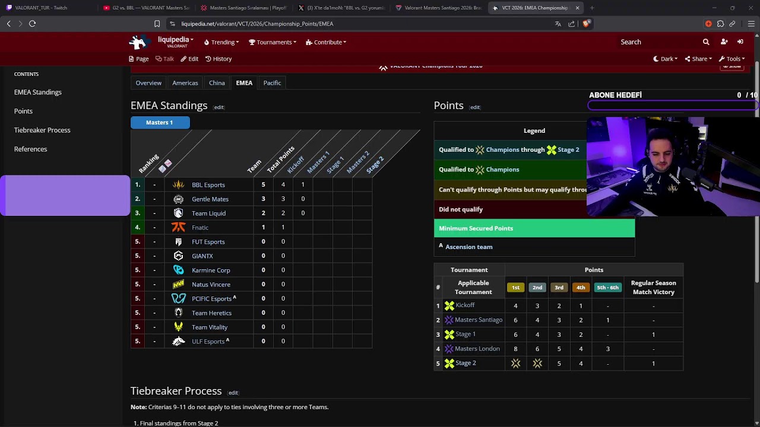Click the Masters 1 button
This screenshot has width=760, height=427.
160,122
